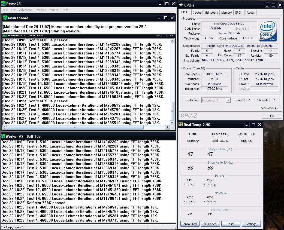
Task: Click the Worker #1 'Self-test 768K passed!' line
Action: (x=35, y=101)
